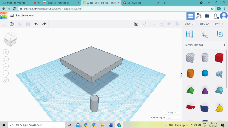228x128 pixels.
Task: Switch to Blocks mode pickaxe icon
Action: coord(199,16)
